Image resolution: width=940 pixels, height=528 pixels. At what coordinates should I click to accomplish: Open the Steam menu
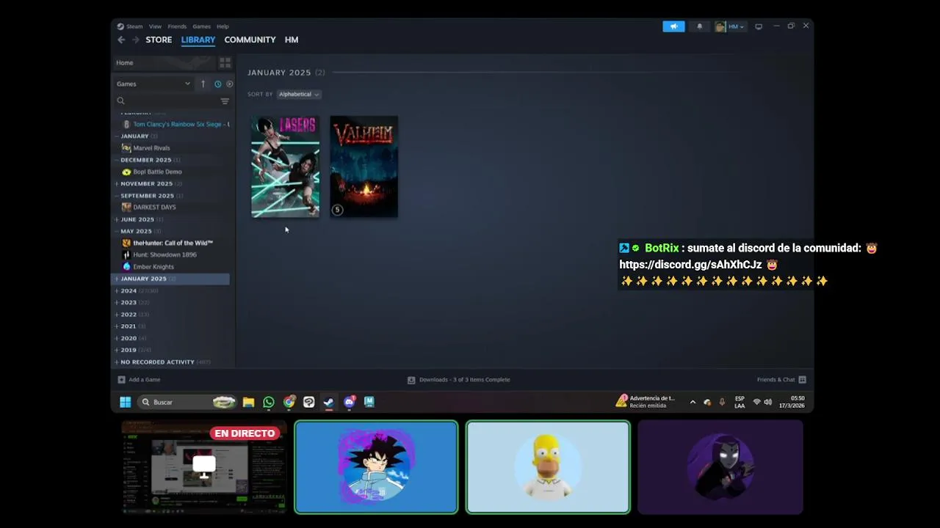134,26
